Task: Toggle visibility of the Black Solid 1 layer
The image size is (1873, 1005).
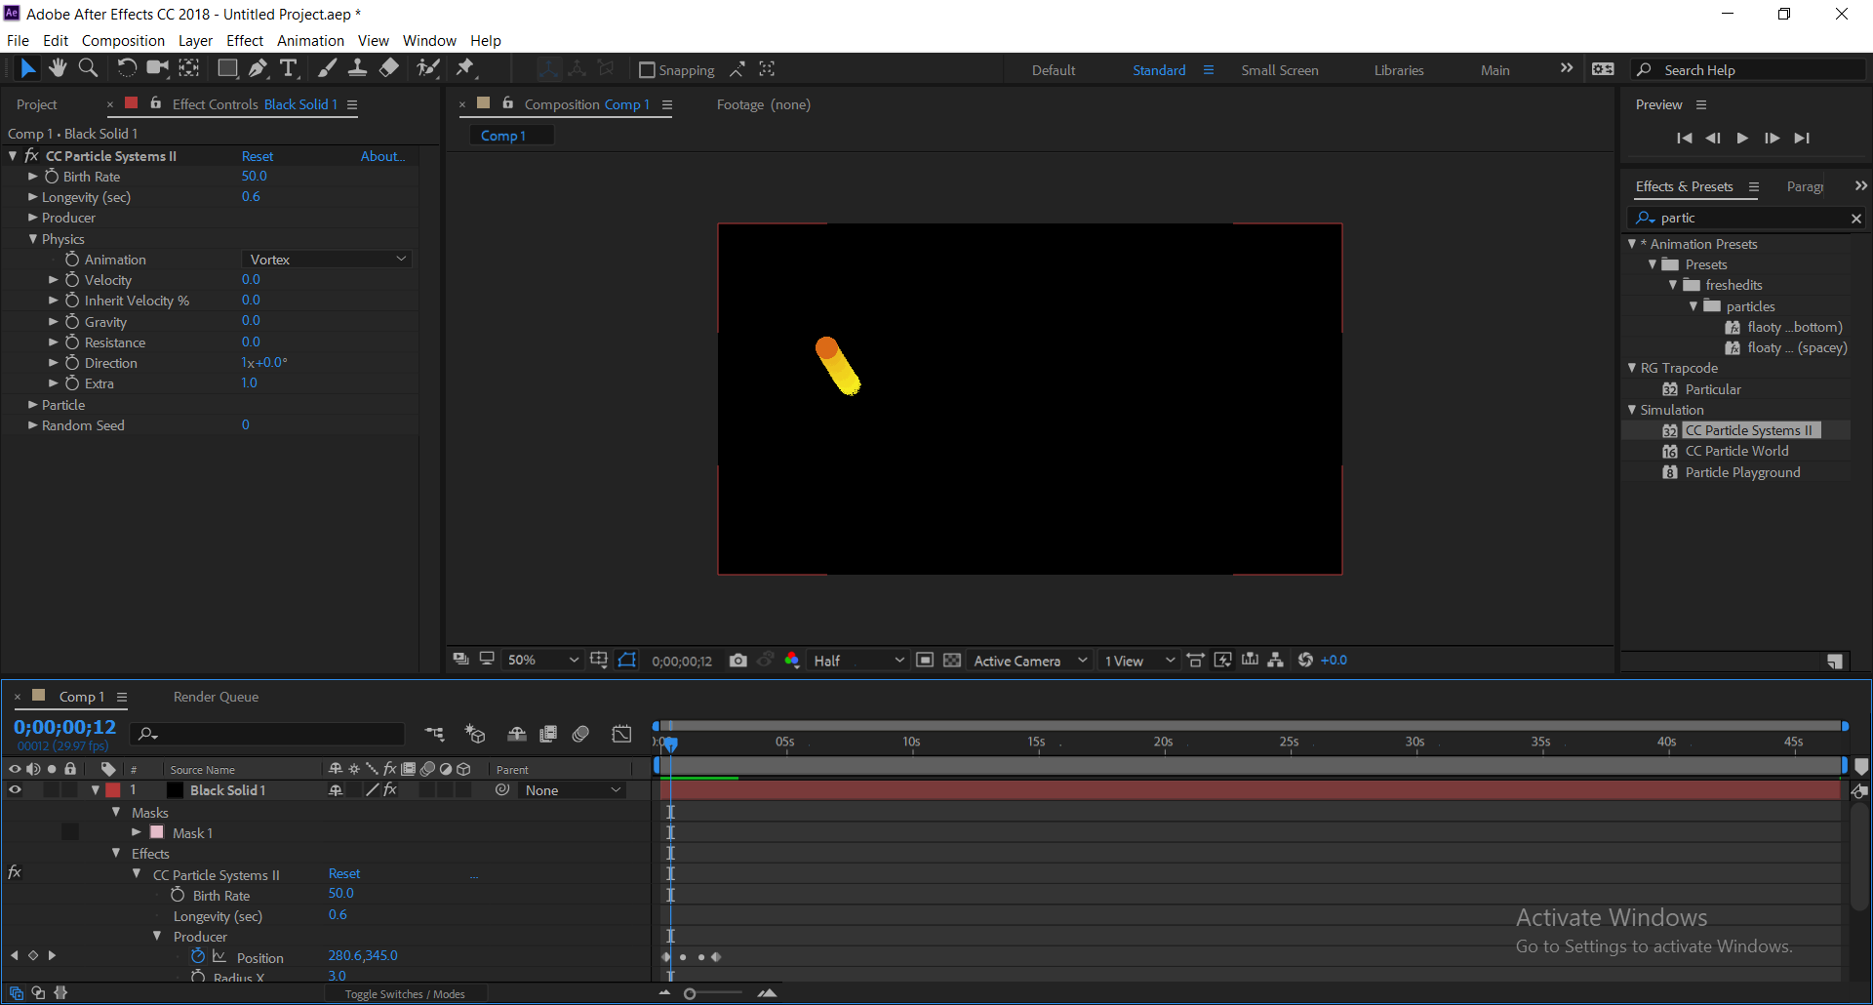Action: click(15, 789)
